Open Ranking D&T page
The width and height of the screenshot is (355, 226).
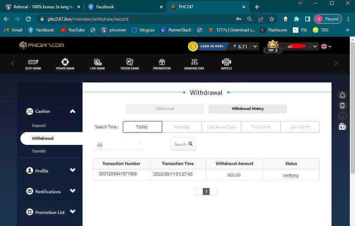194,64
